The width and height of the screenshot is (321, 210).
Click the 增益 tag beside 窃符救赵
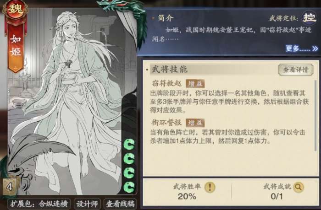(195, 84)
